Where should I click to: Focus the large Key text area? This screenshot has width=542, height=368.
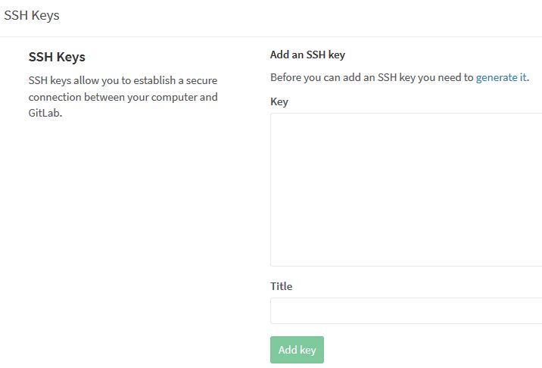tap(406, 189)
